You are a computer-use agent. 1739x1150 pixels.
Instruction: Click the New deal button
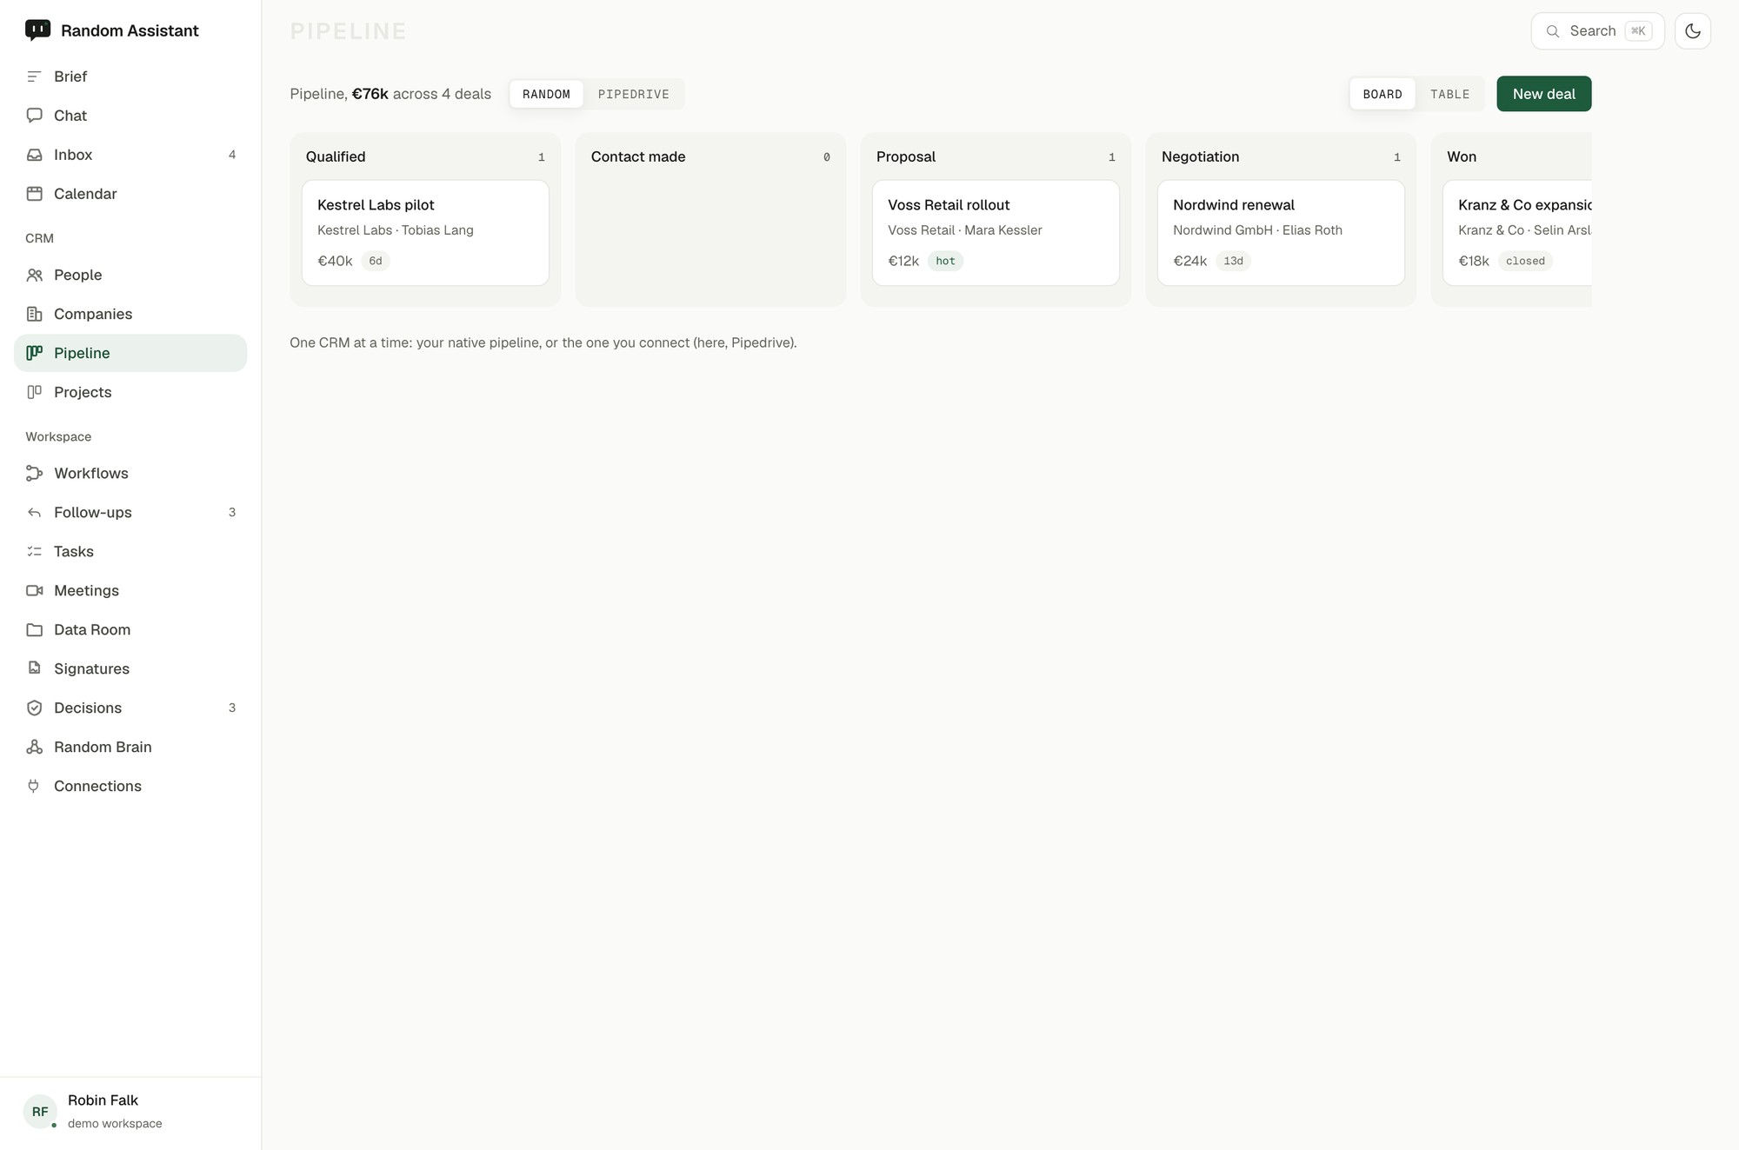pos(1543,94)
